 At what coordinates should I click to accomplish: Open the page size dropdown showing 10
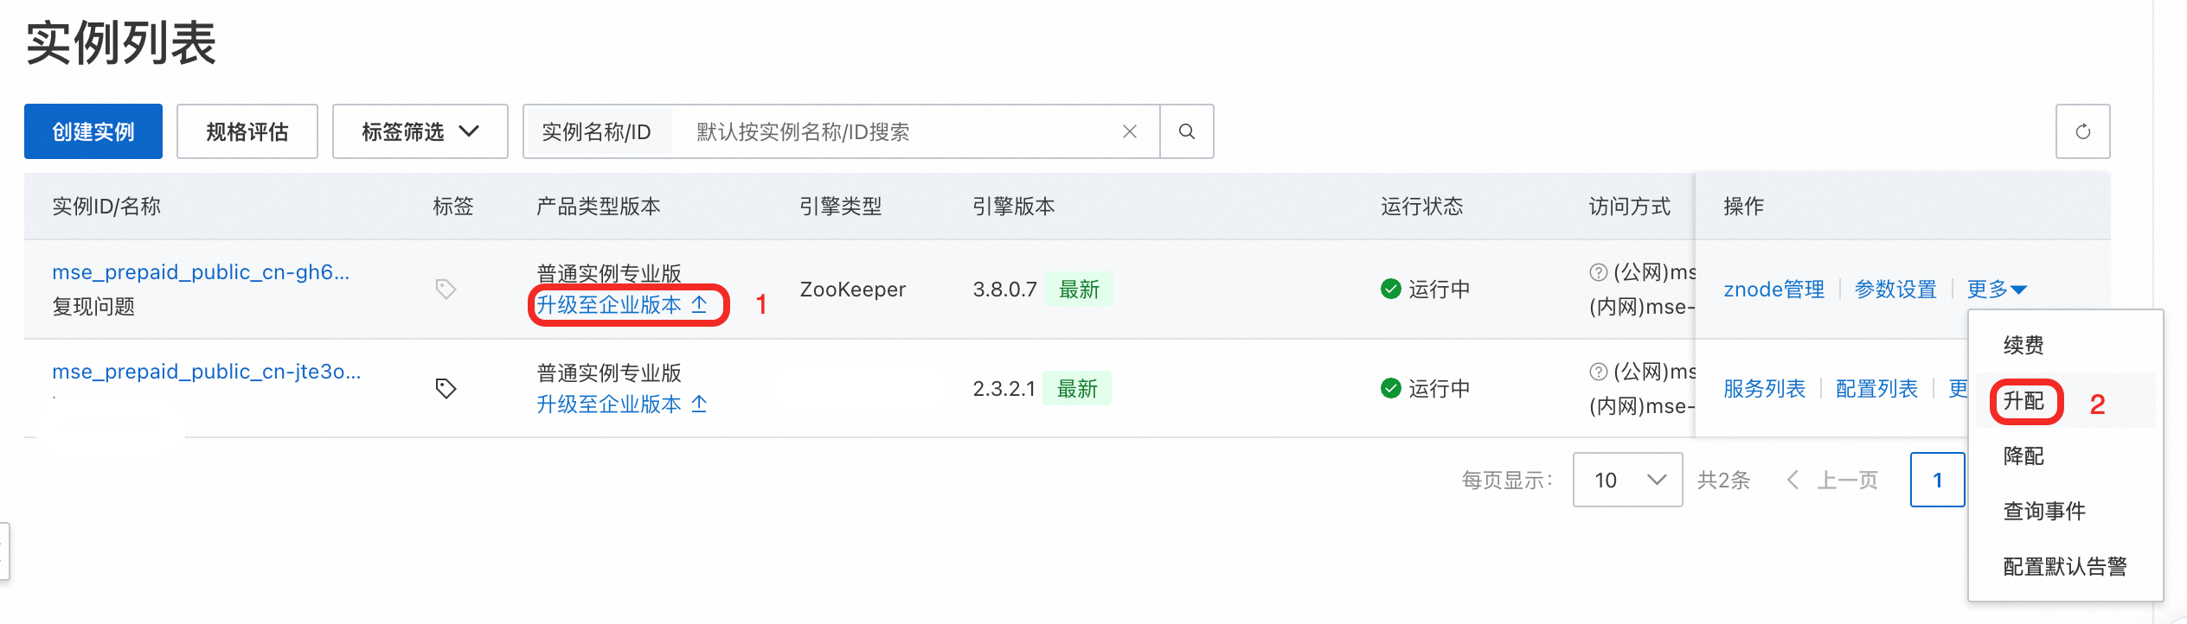tap(1627, 480)
